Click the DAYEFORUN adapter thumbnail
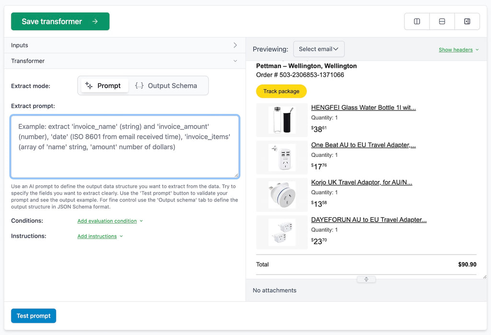Viewport: 491px width, 335px height. 282,233
